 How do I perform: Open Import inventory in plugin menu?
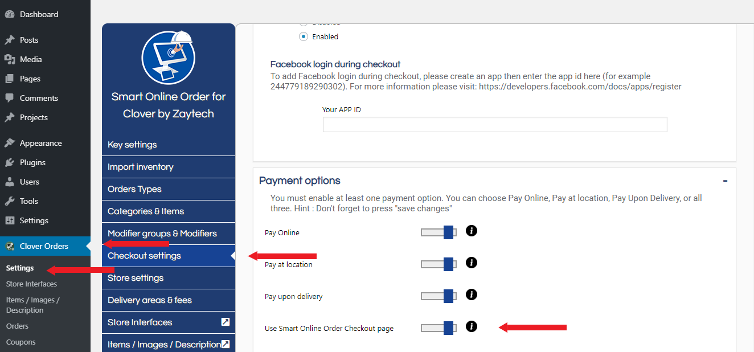point(169,167)
